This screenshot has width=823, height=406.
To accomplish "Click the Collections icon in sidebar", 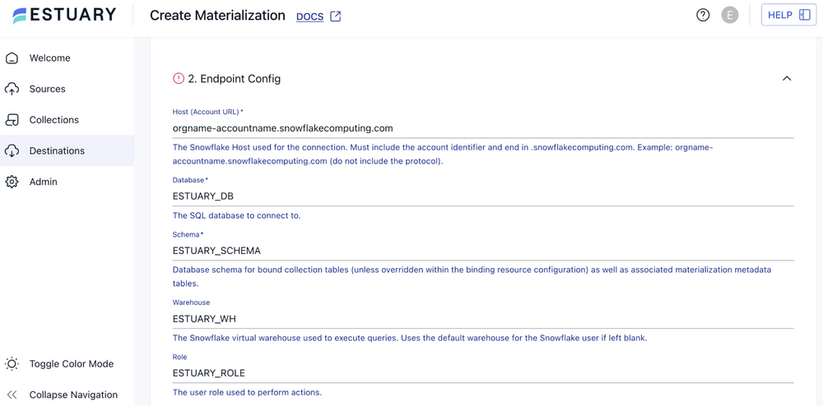I will point(12,120).
